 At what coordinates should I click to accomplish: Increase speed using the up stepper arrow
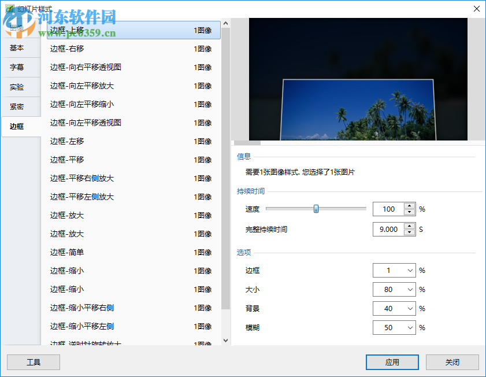(x=409, y=205)
